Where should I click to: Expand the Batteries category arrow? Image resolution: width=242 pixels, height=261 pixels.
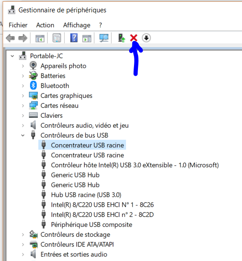(x=23, y=76)
